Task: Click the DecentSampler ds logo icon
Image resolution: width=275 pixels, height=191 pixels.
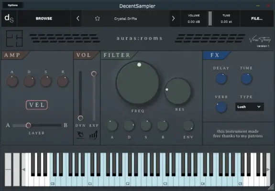Action: [x=9, y=18]
